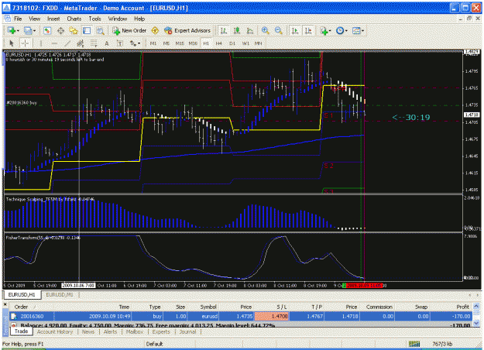484x350 pixels.
Task: Select the H1 timeframe button
Action: [x=206, y=43]
